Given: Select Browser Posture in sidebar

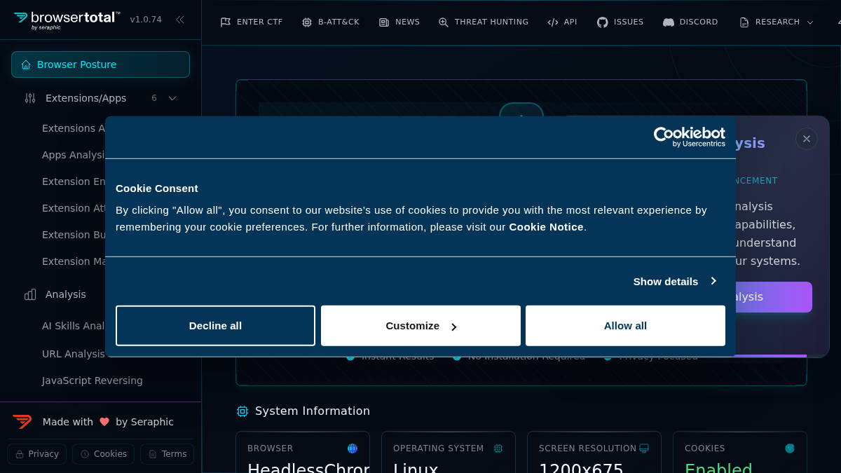Looking at the screenshot, I should coord(100,64).
